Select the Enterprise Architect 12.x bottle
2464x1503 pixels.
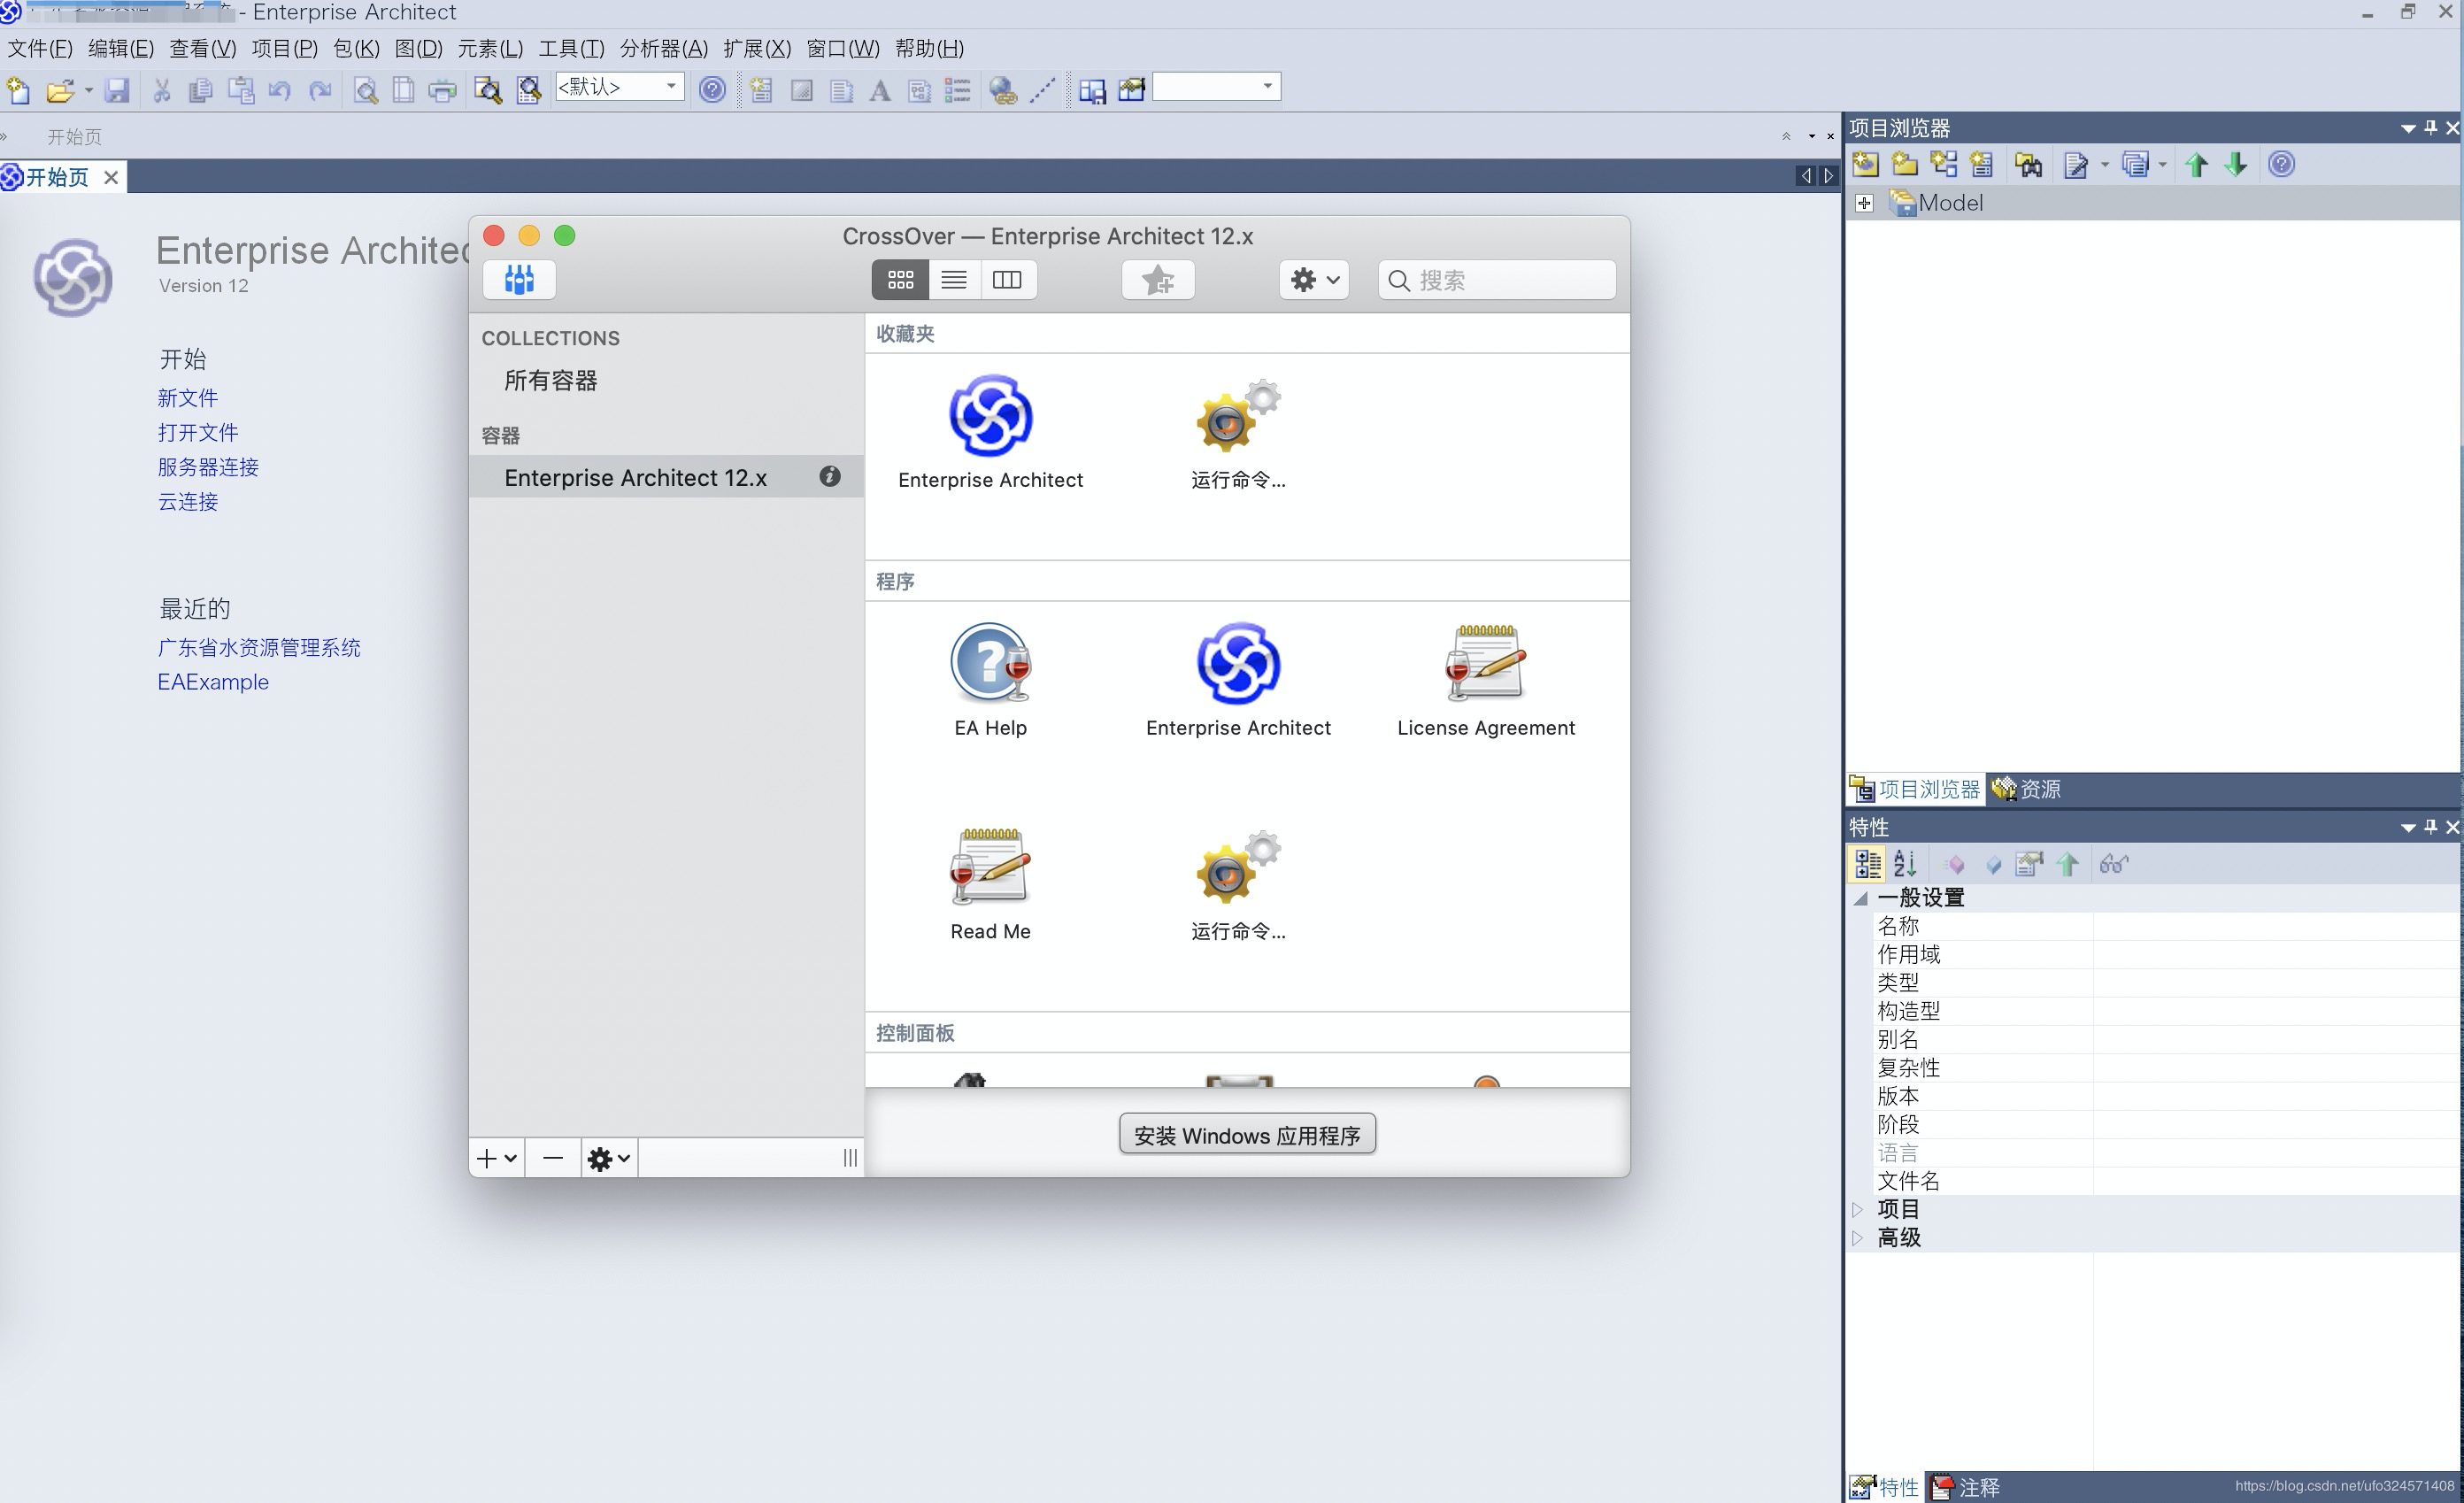click(666, 477)
